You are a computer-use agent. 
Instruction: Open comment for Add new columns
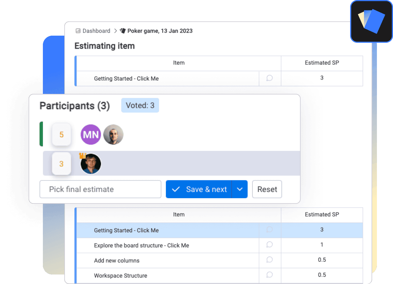(269, 260)
